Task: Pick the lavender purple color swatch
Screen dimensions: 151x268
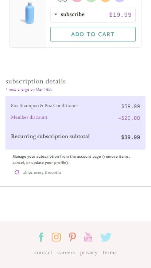Action: pos(120,1)
